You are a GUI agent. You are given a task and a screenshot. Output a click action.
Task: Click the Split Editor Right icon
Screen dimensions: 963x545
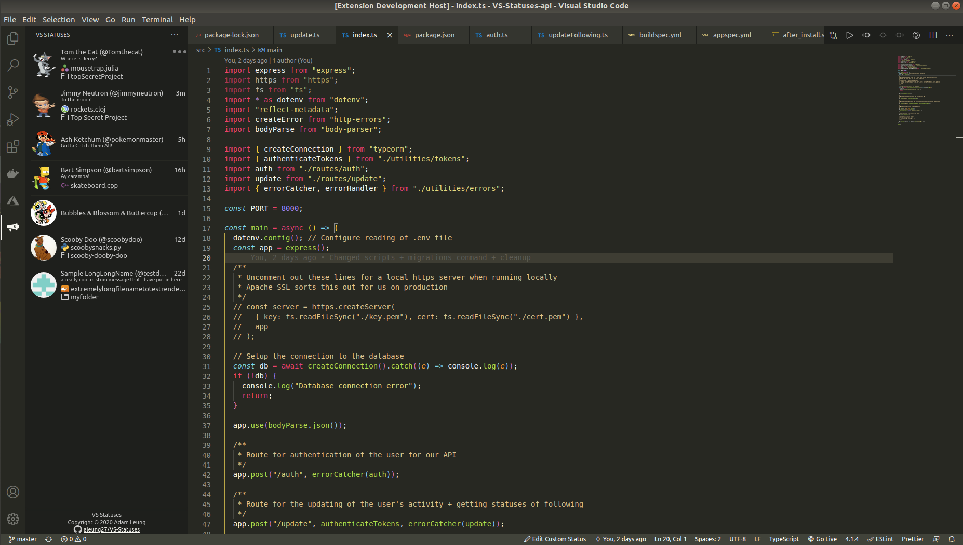[x=933, y=35]
